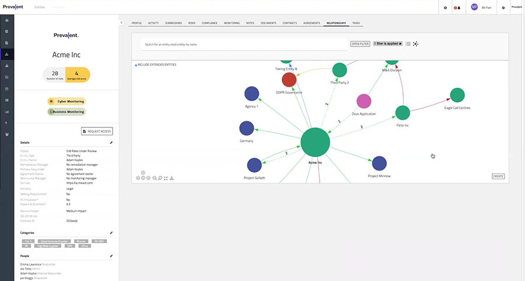The height and width of the screenshot is (281, 525).
Task: Open the Activity tab
Action: click(x=153, y=23)
